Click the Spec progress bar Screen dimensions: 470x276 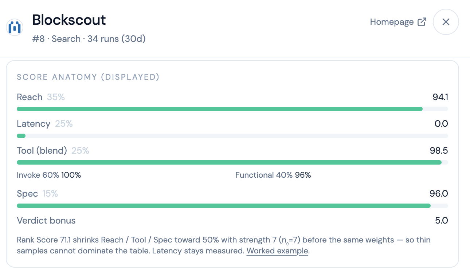click(x=232, y=206)
